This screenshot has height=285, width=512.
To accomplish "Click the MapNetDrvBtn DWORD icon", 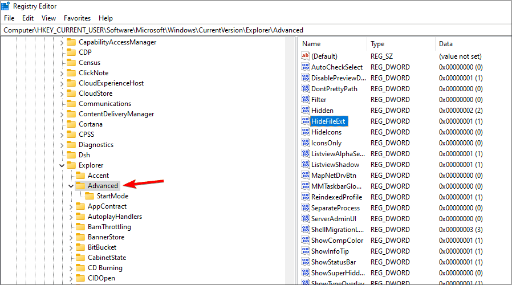I will [x=305, y=175].
